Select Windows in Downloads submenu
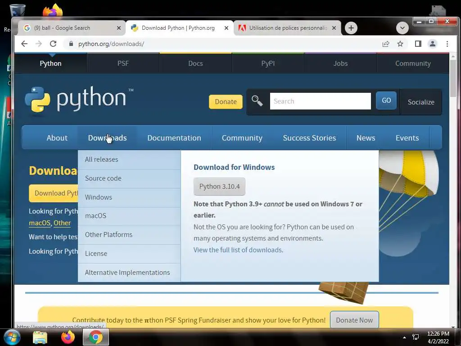Viewport: 461px width, 346px height. [129, 197]
